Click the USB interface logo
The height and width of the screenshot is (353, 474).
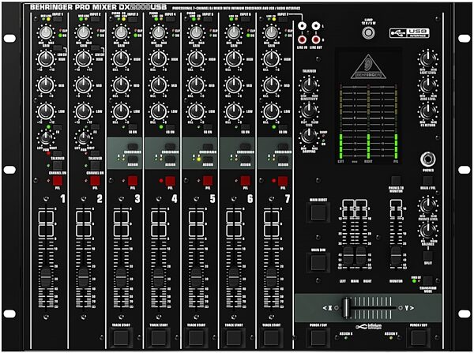click(x=409, y=33)
